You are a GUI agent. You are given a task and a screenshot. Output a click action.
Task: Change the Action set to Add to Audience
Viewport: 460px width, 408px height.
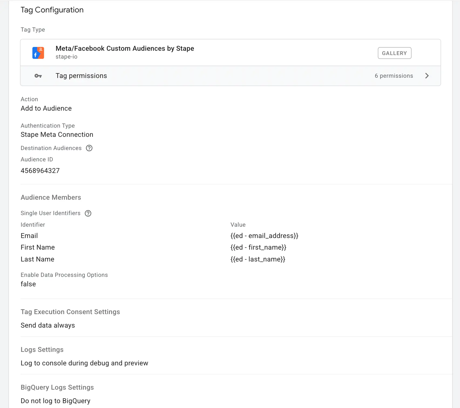pyautogui.click(x=46, y=108)
